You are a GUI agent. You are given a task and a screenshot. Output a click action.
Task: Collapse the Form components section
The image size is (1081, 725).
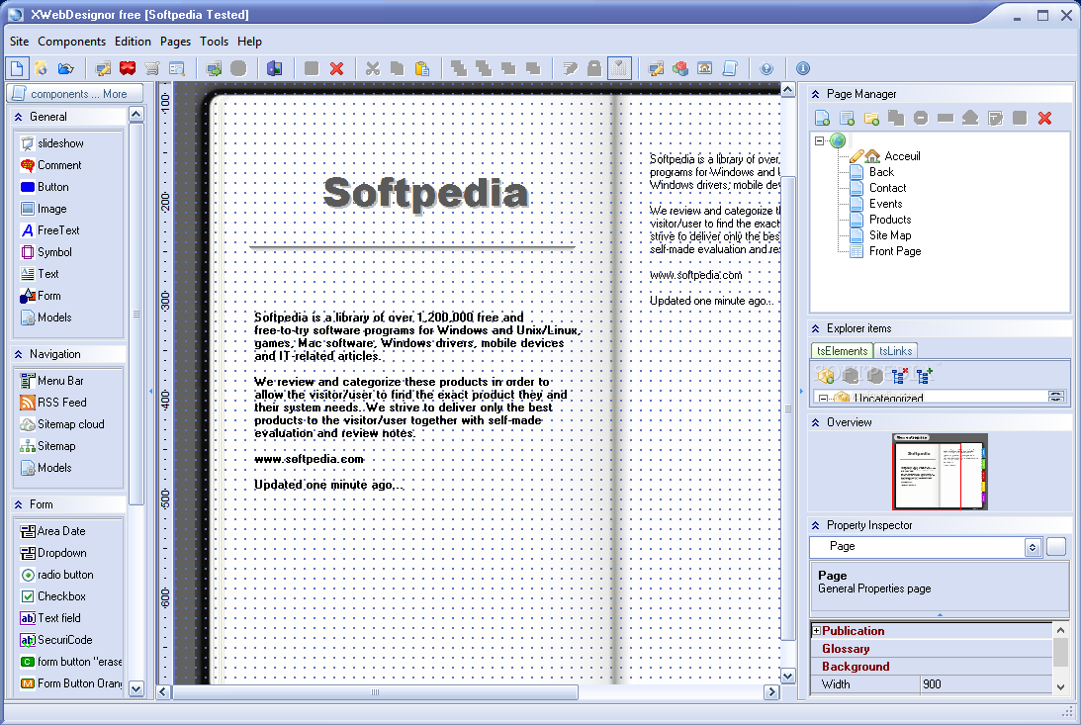(19, 504)
